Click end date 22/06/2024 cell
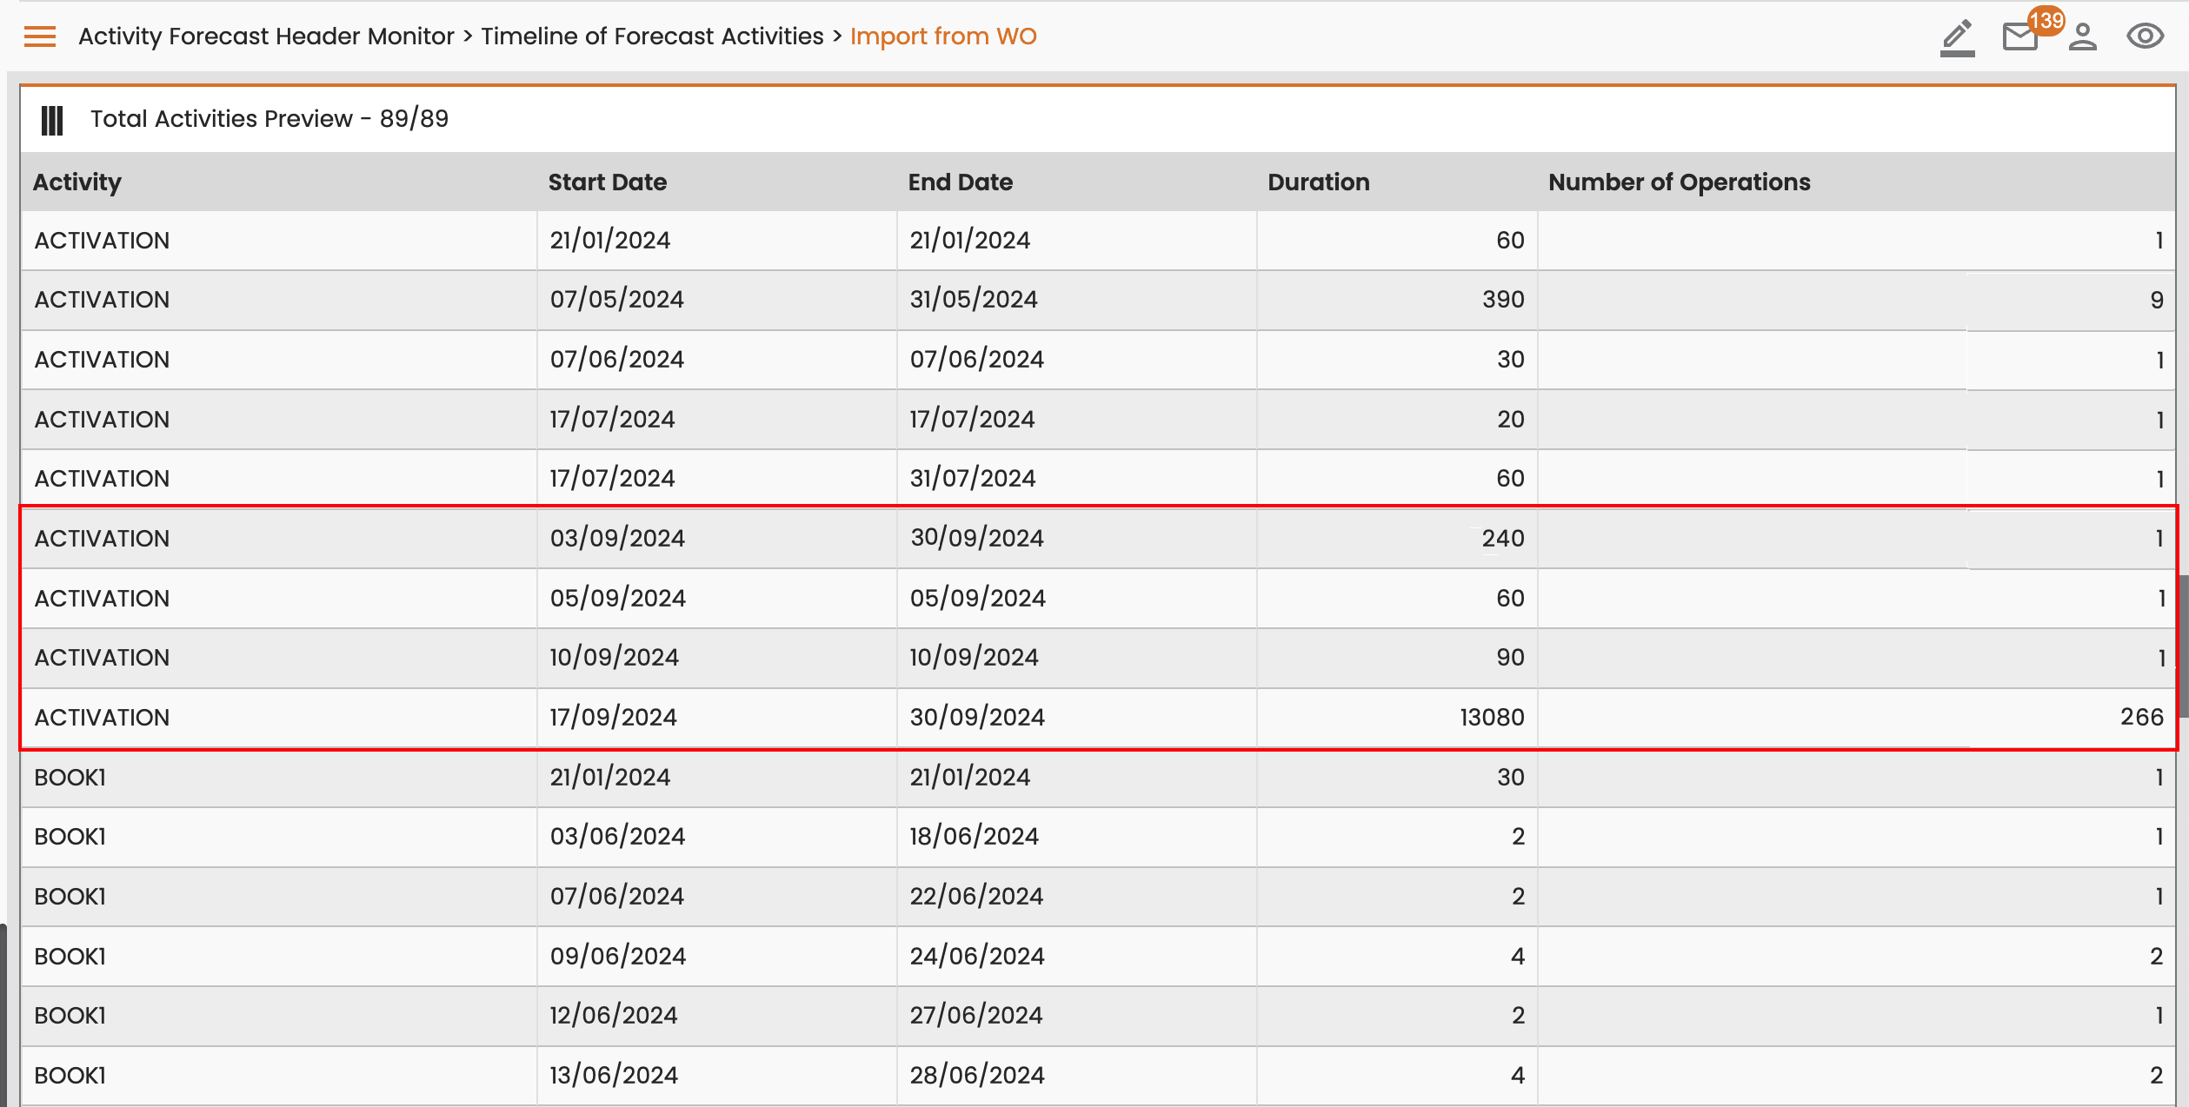The image size is (2189, 1107). point(1076,897)
